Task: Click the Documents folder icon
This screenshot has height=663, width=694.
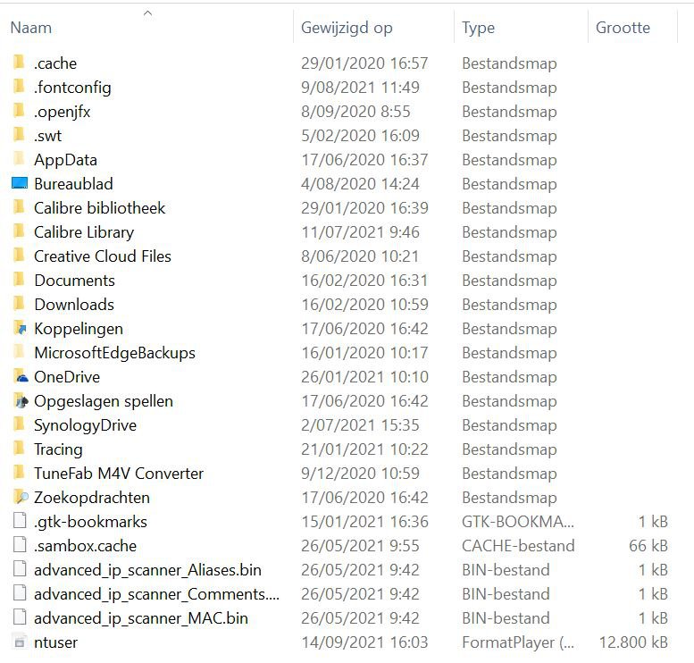Action: pyautogui.click(x=19, y=280)
